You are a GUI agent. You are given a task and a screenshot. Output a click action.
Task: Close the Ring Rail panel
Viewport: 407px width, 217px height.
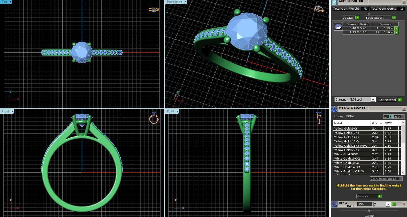click(x=404, y=204)
